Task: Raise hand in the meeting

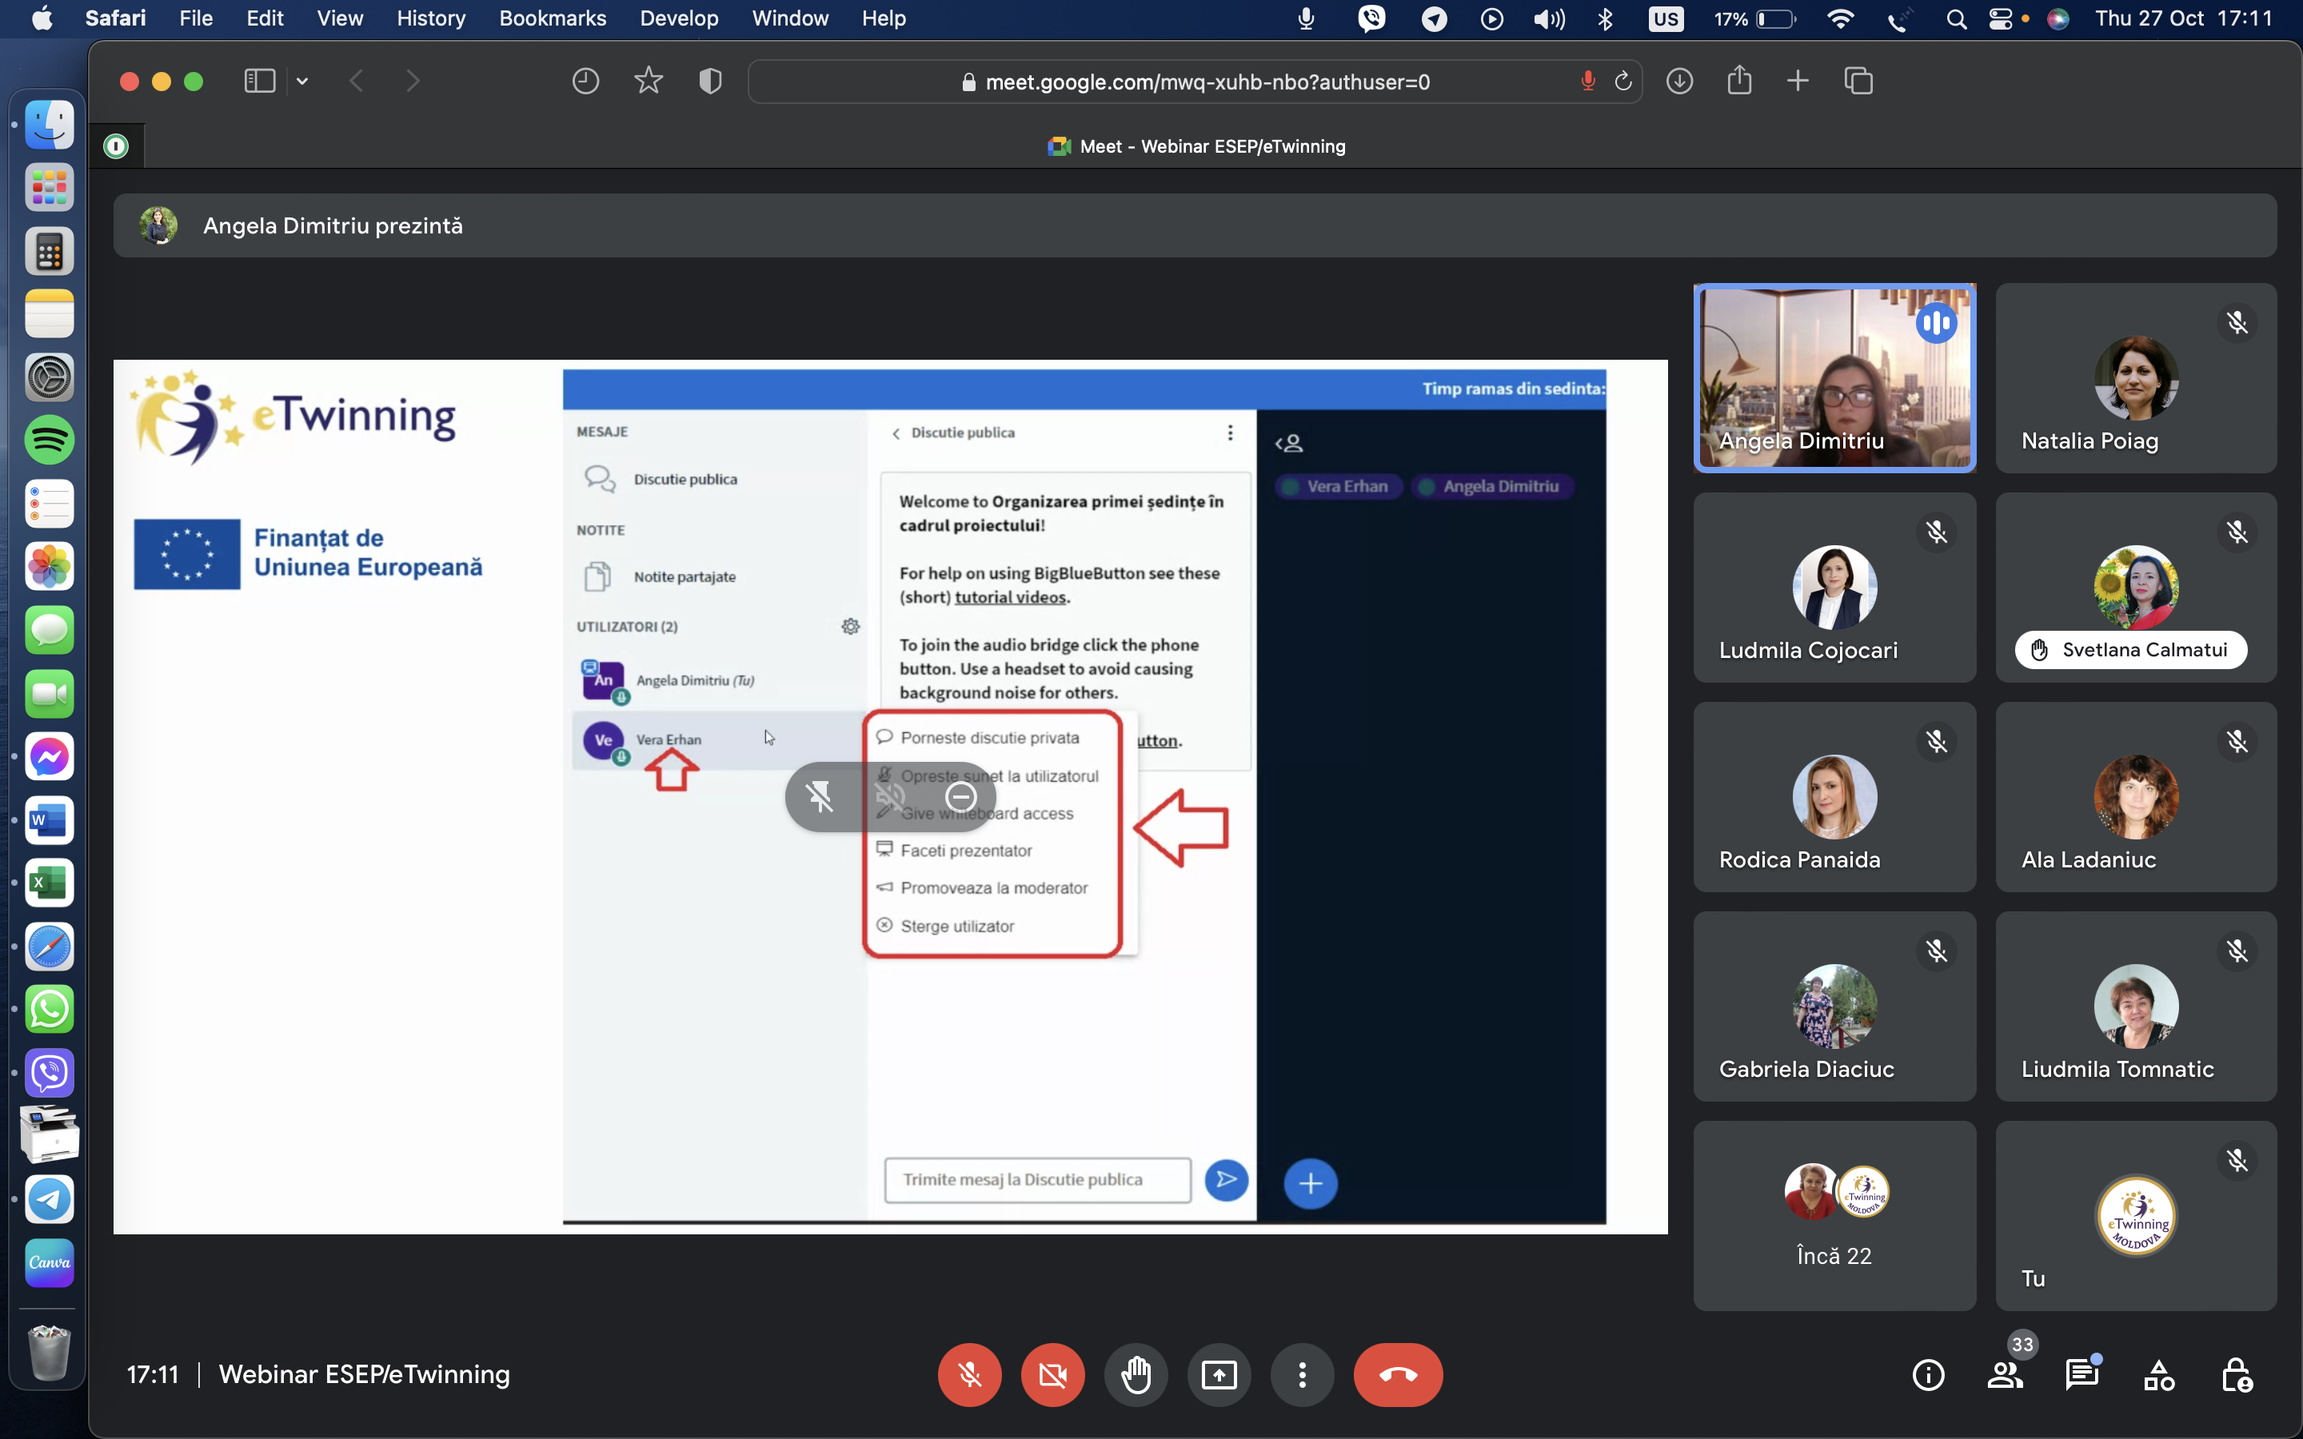Action: pyautogui.click(x=1136, y=1374)
